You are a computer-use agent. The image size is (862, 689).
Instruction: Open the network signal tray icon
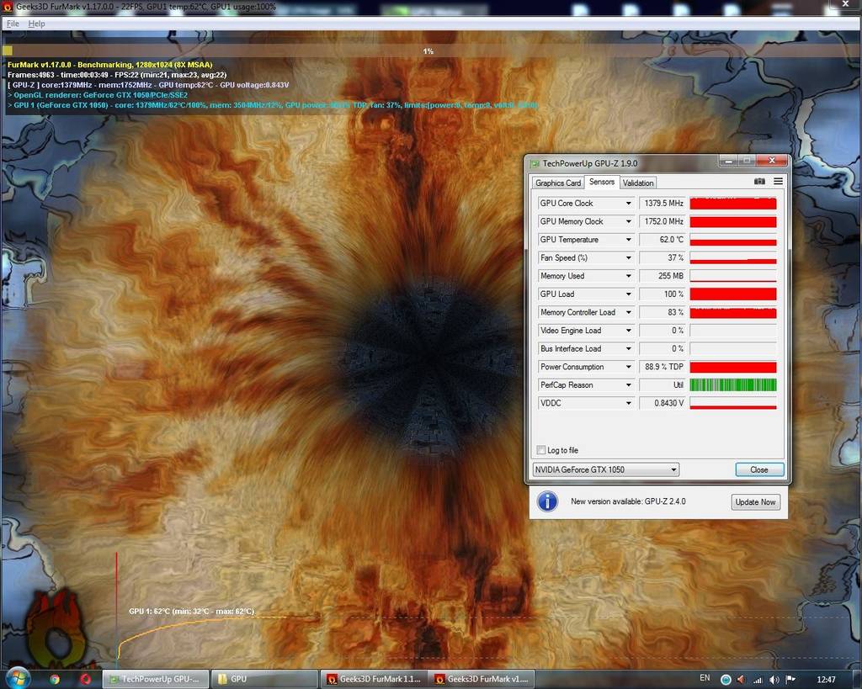758,679
